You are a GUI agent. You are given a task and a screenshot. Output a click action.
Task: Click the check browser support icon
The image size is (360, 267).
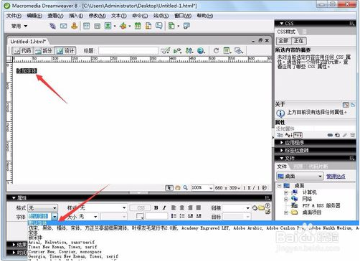pos(165,51)
